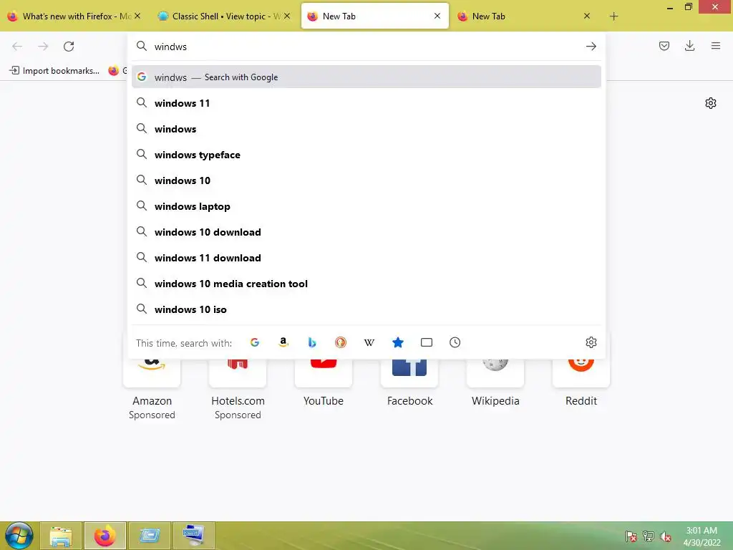
Task: Choose the windows 10 download suggestion
Action: click(x=366, y=231)
